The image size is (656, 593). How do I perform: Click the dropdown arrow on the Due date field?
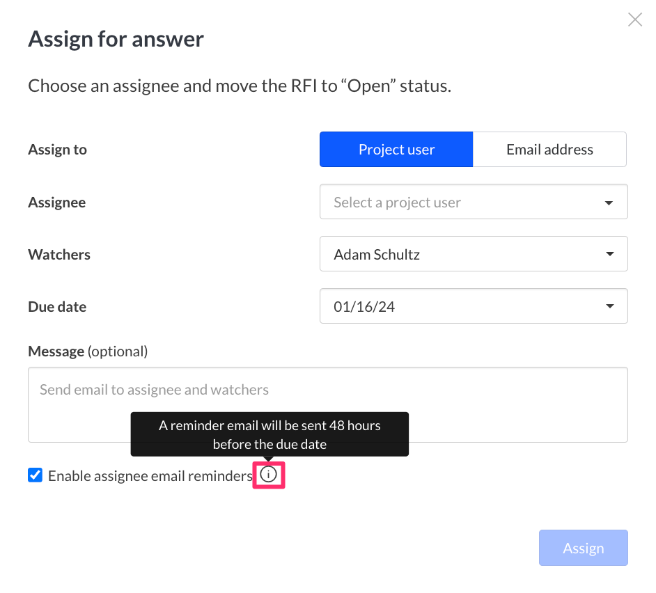coord(609,306)
